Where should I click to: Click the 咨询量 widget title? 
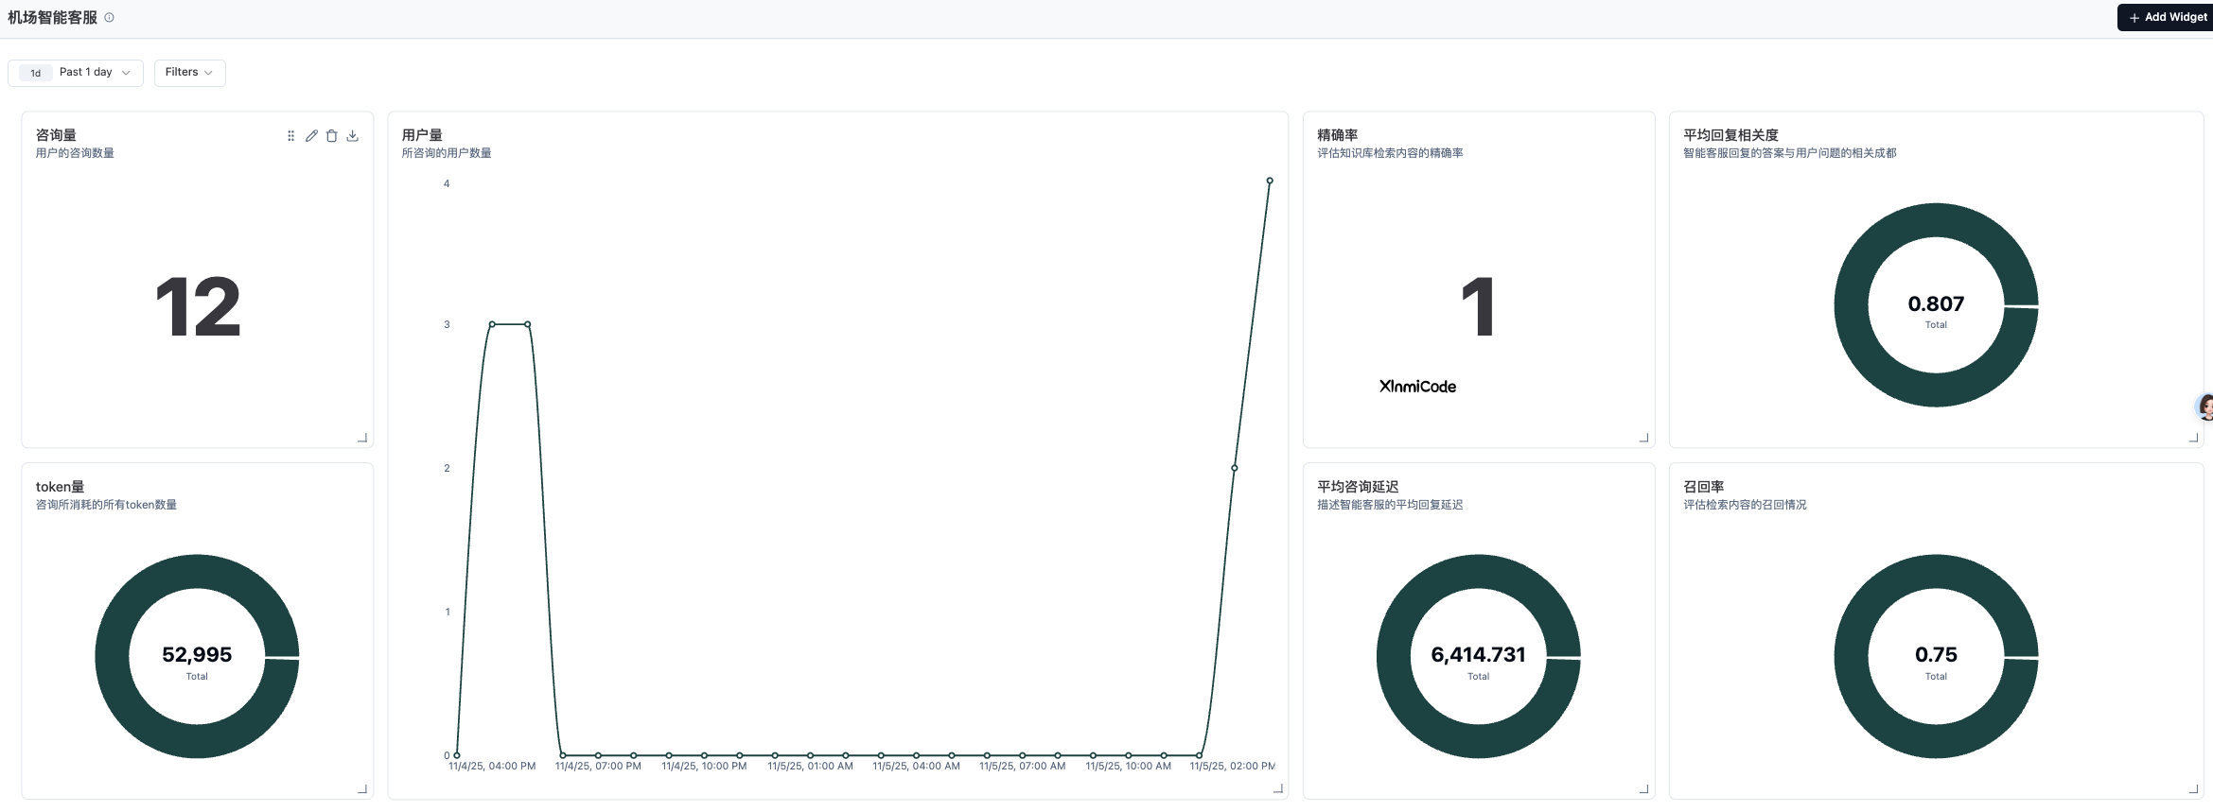[57, 135]
